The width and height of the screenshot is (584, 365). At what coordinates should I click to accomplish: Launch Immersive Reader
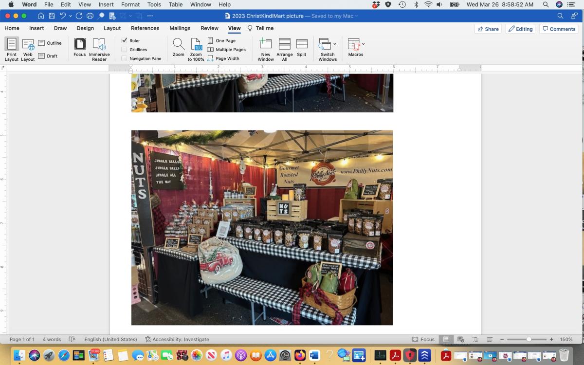pyautogui.click(x=99, y=50)
